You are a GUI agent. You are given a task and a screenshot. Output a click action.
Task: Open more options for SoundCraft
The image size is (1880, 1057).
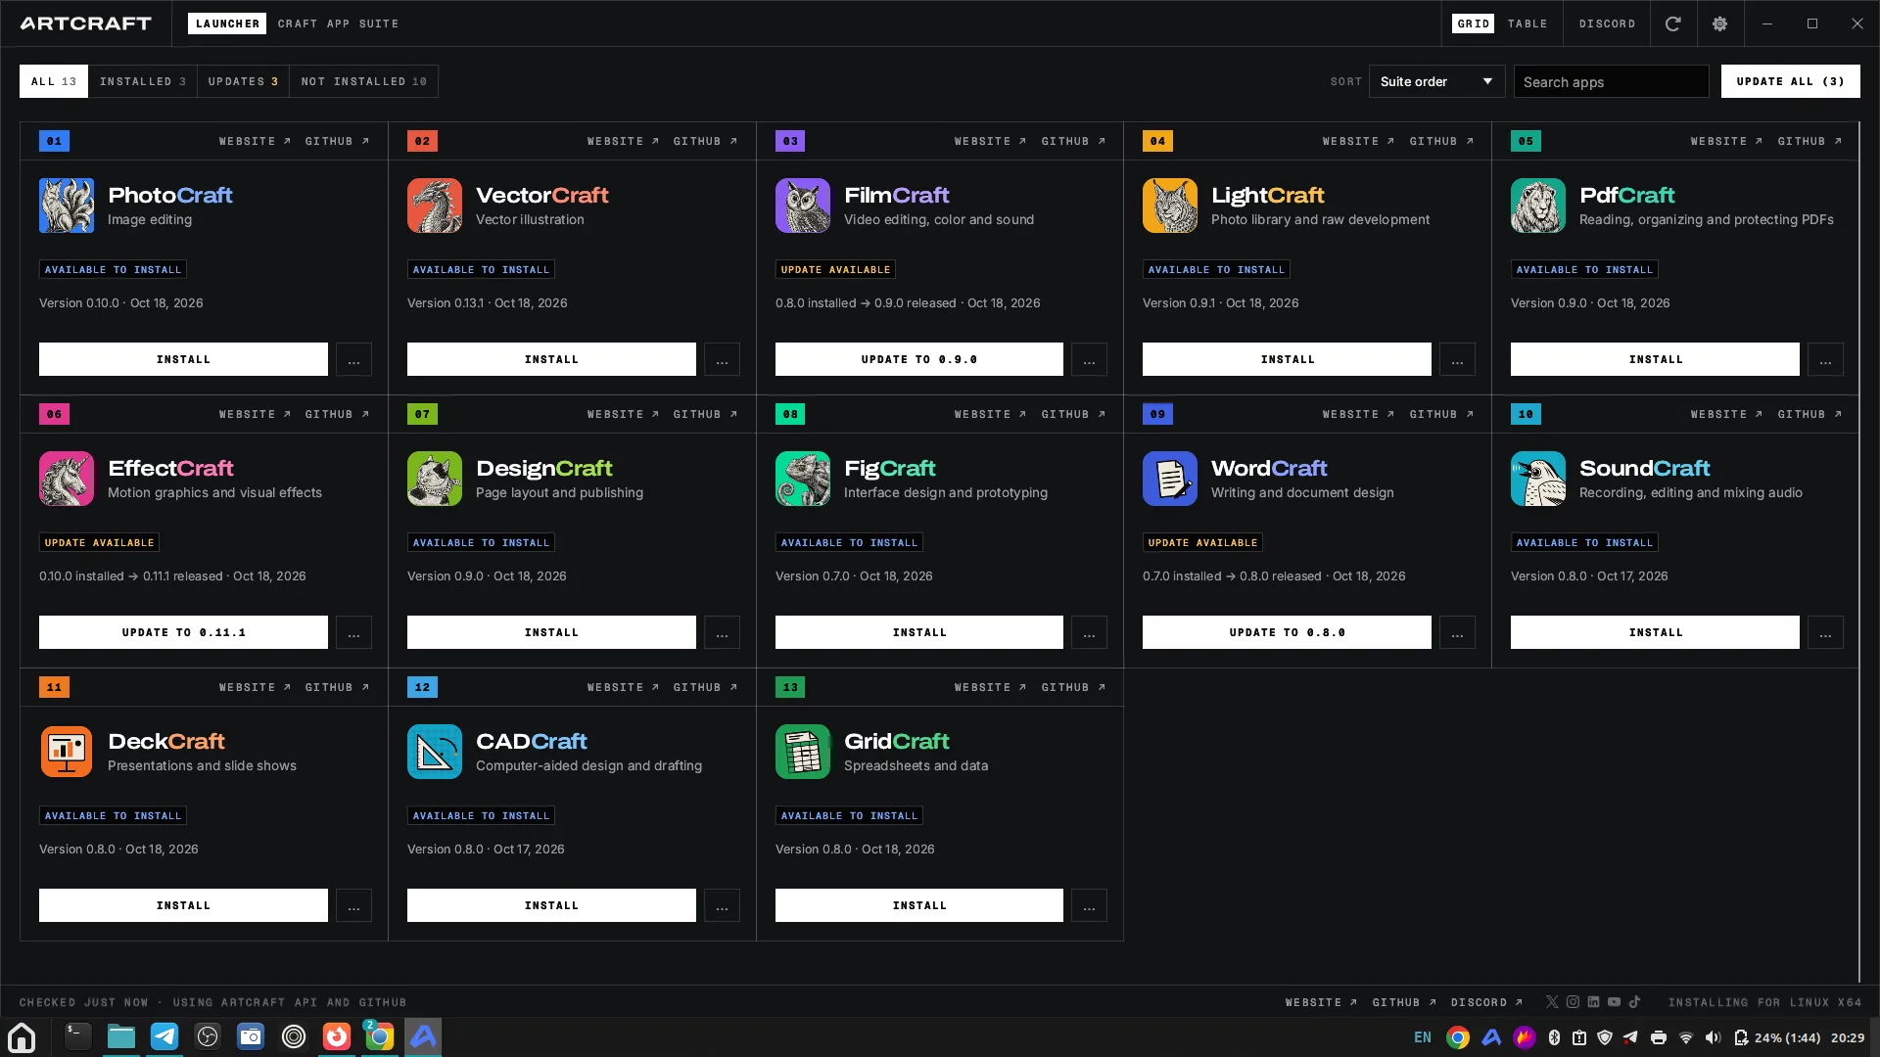(1825, 632)
